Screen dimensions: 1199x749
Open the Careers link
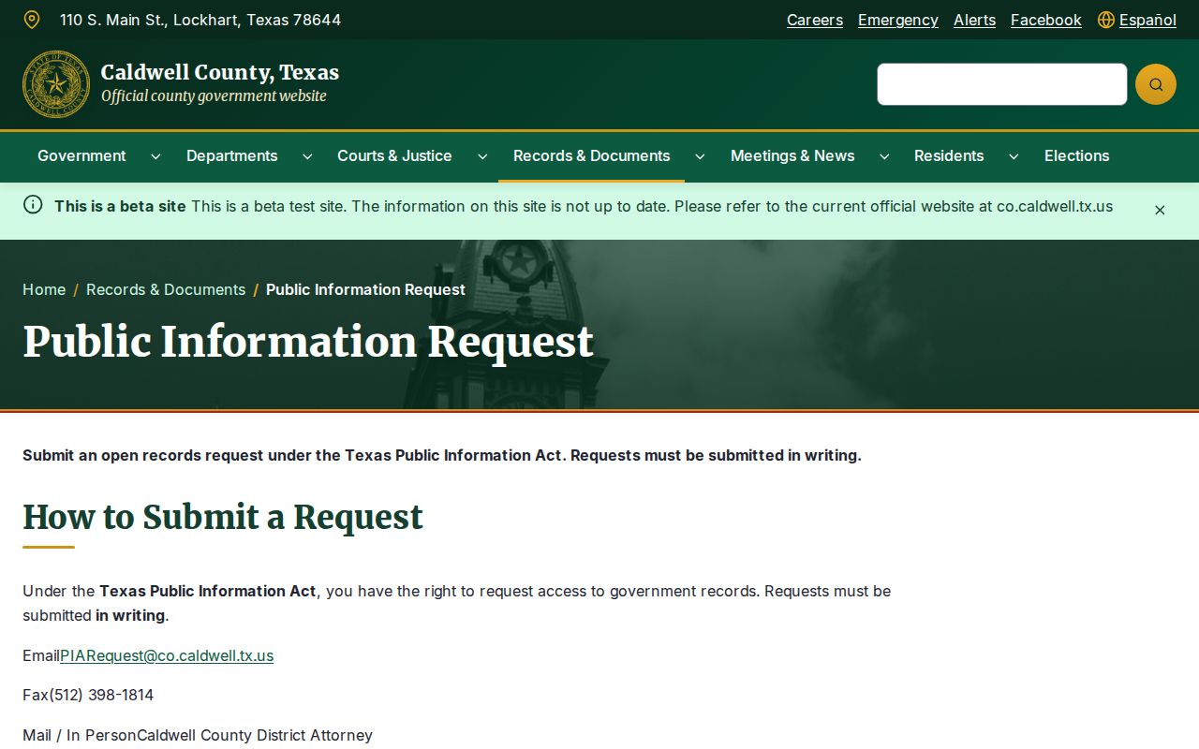point(815,20)
